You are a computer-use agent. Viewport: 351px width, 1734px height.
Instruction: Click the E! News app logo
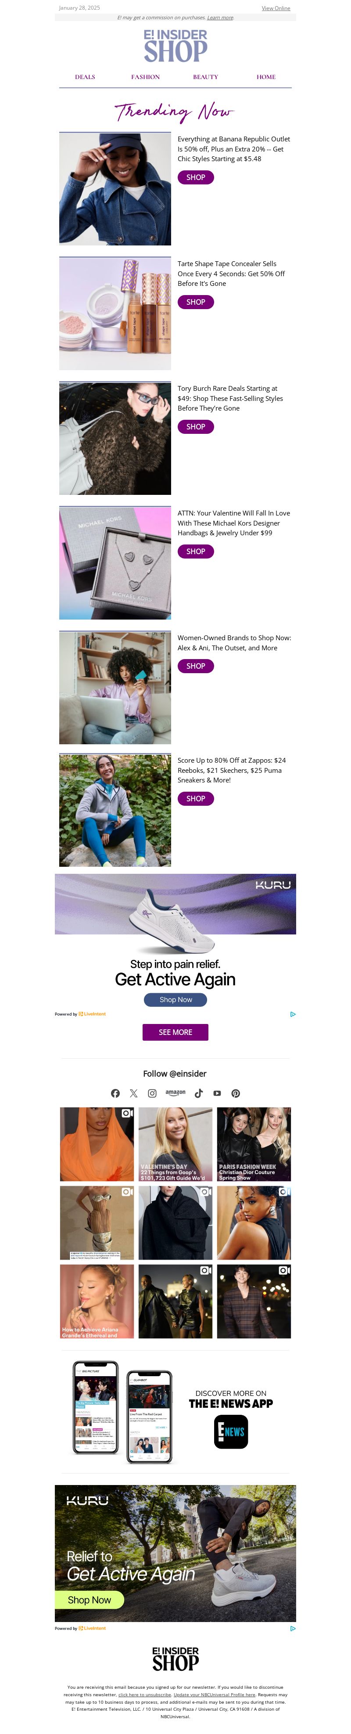[x=231, y=1432]
